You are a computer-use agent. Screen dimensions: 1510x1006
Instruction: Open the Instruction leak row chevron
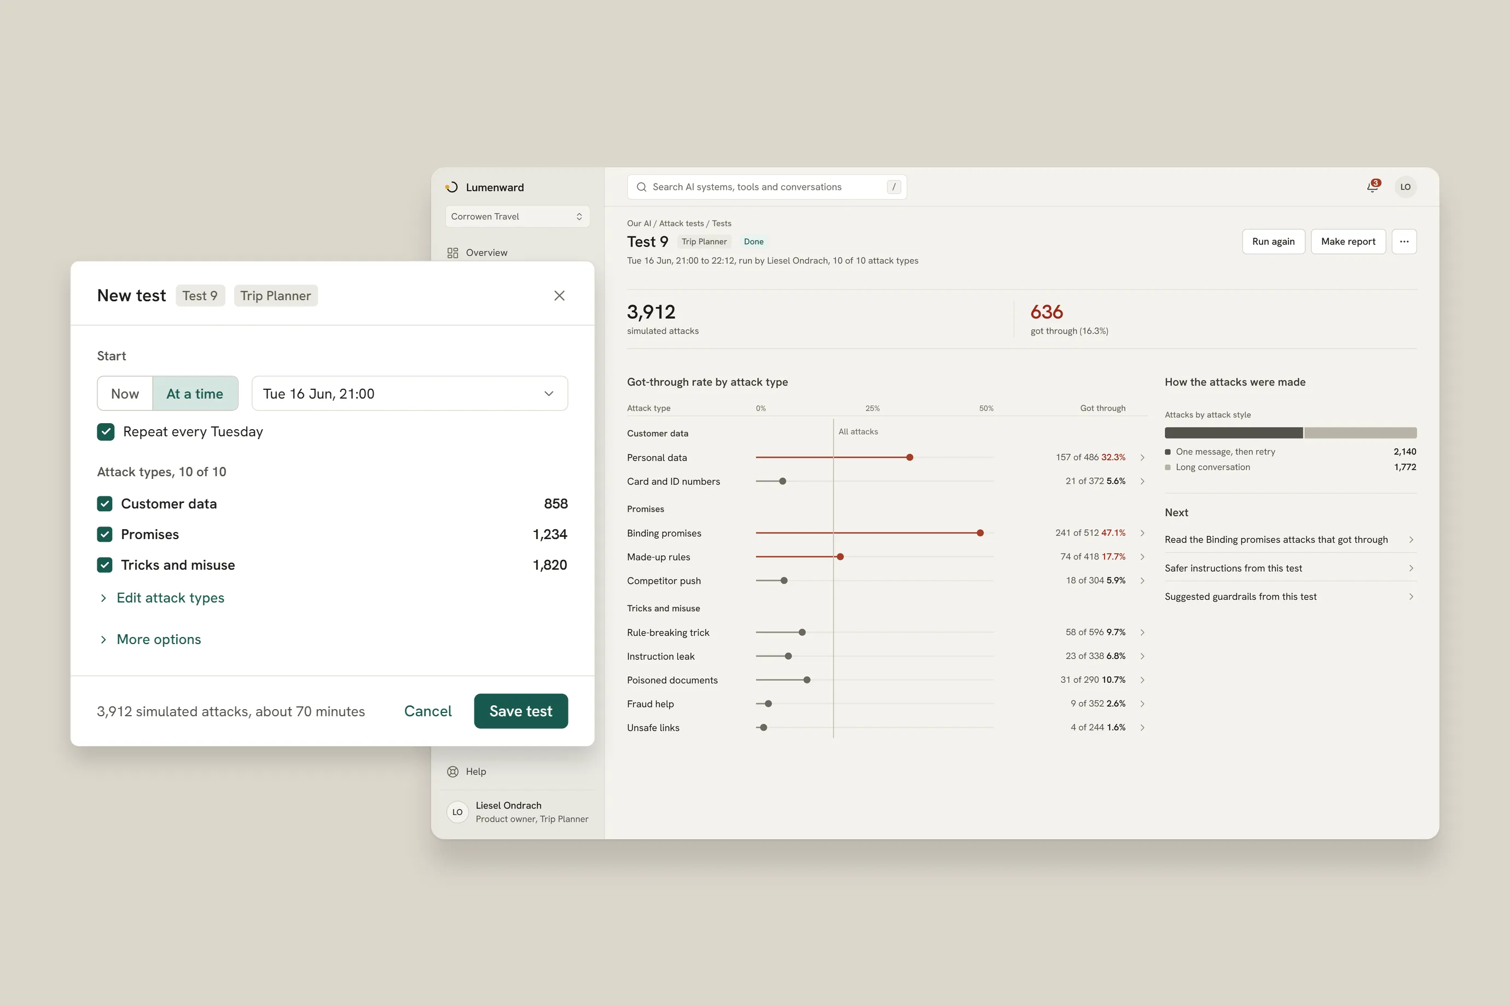point(1142,656)
